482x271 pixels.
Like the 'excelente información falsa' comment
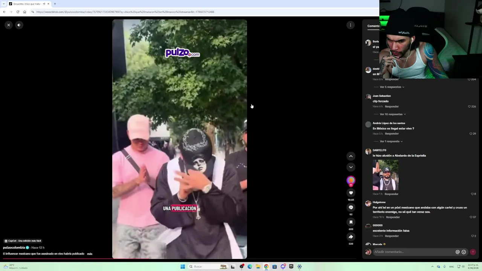tap(472, 236)
